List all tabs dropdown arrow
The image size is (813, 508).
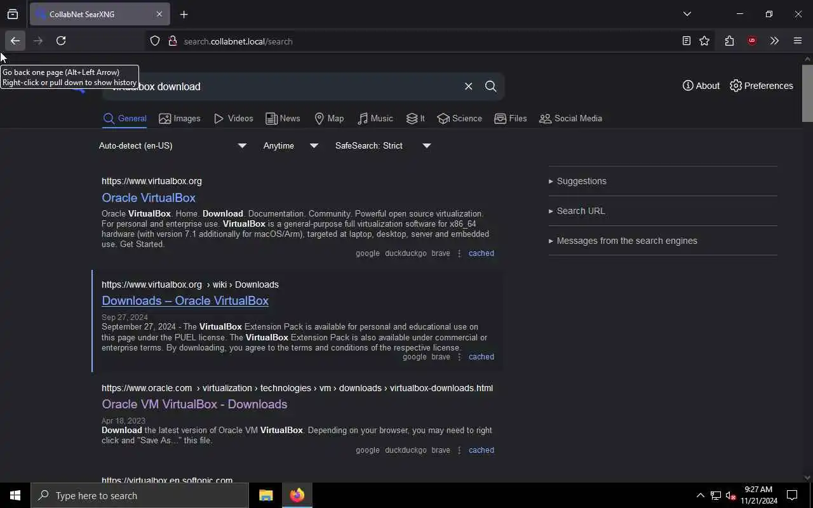[x=687, y=14]
